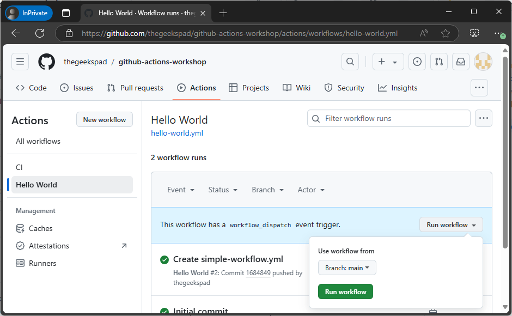Open the notifications inbox icon

point(461,62)
